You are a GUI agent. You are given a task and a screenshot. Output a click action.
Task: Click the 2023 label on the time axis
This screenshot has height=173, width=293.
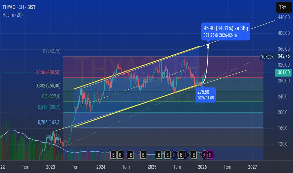tap(50, 167)
